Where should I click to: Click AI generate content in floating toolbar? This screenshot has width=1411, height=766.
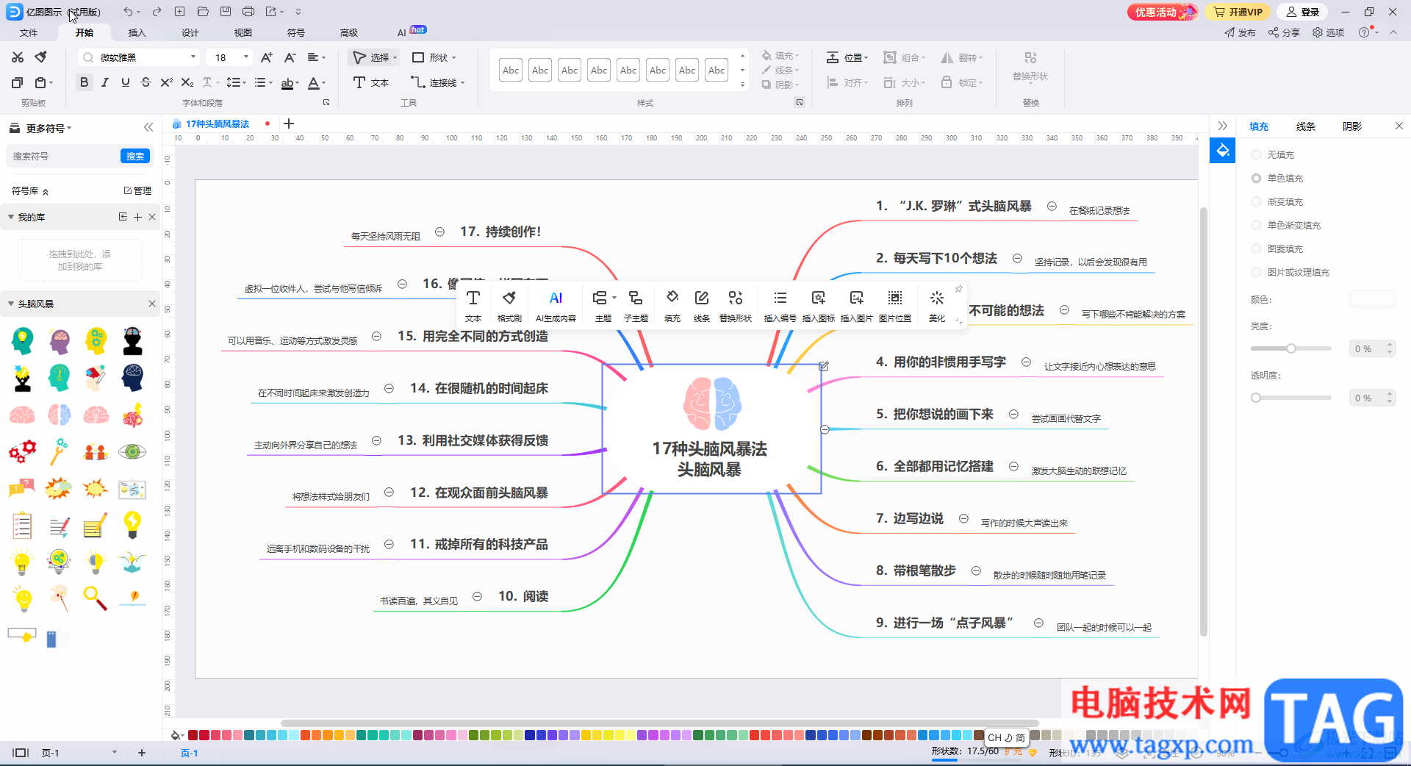tap(556, 306)
